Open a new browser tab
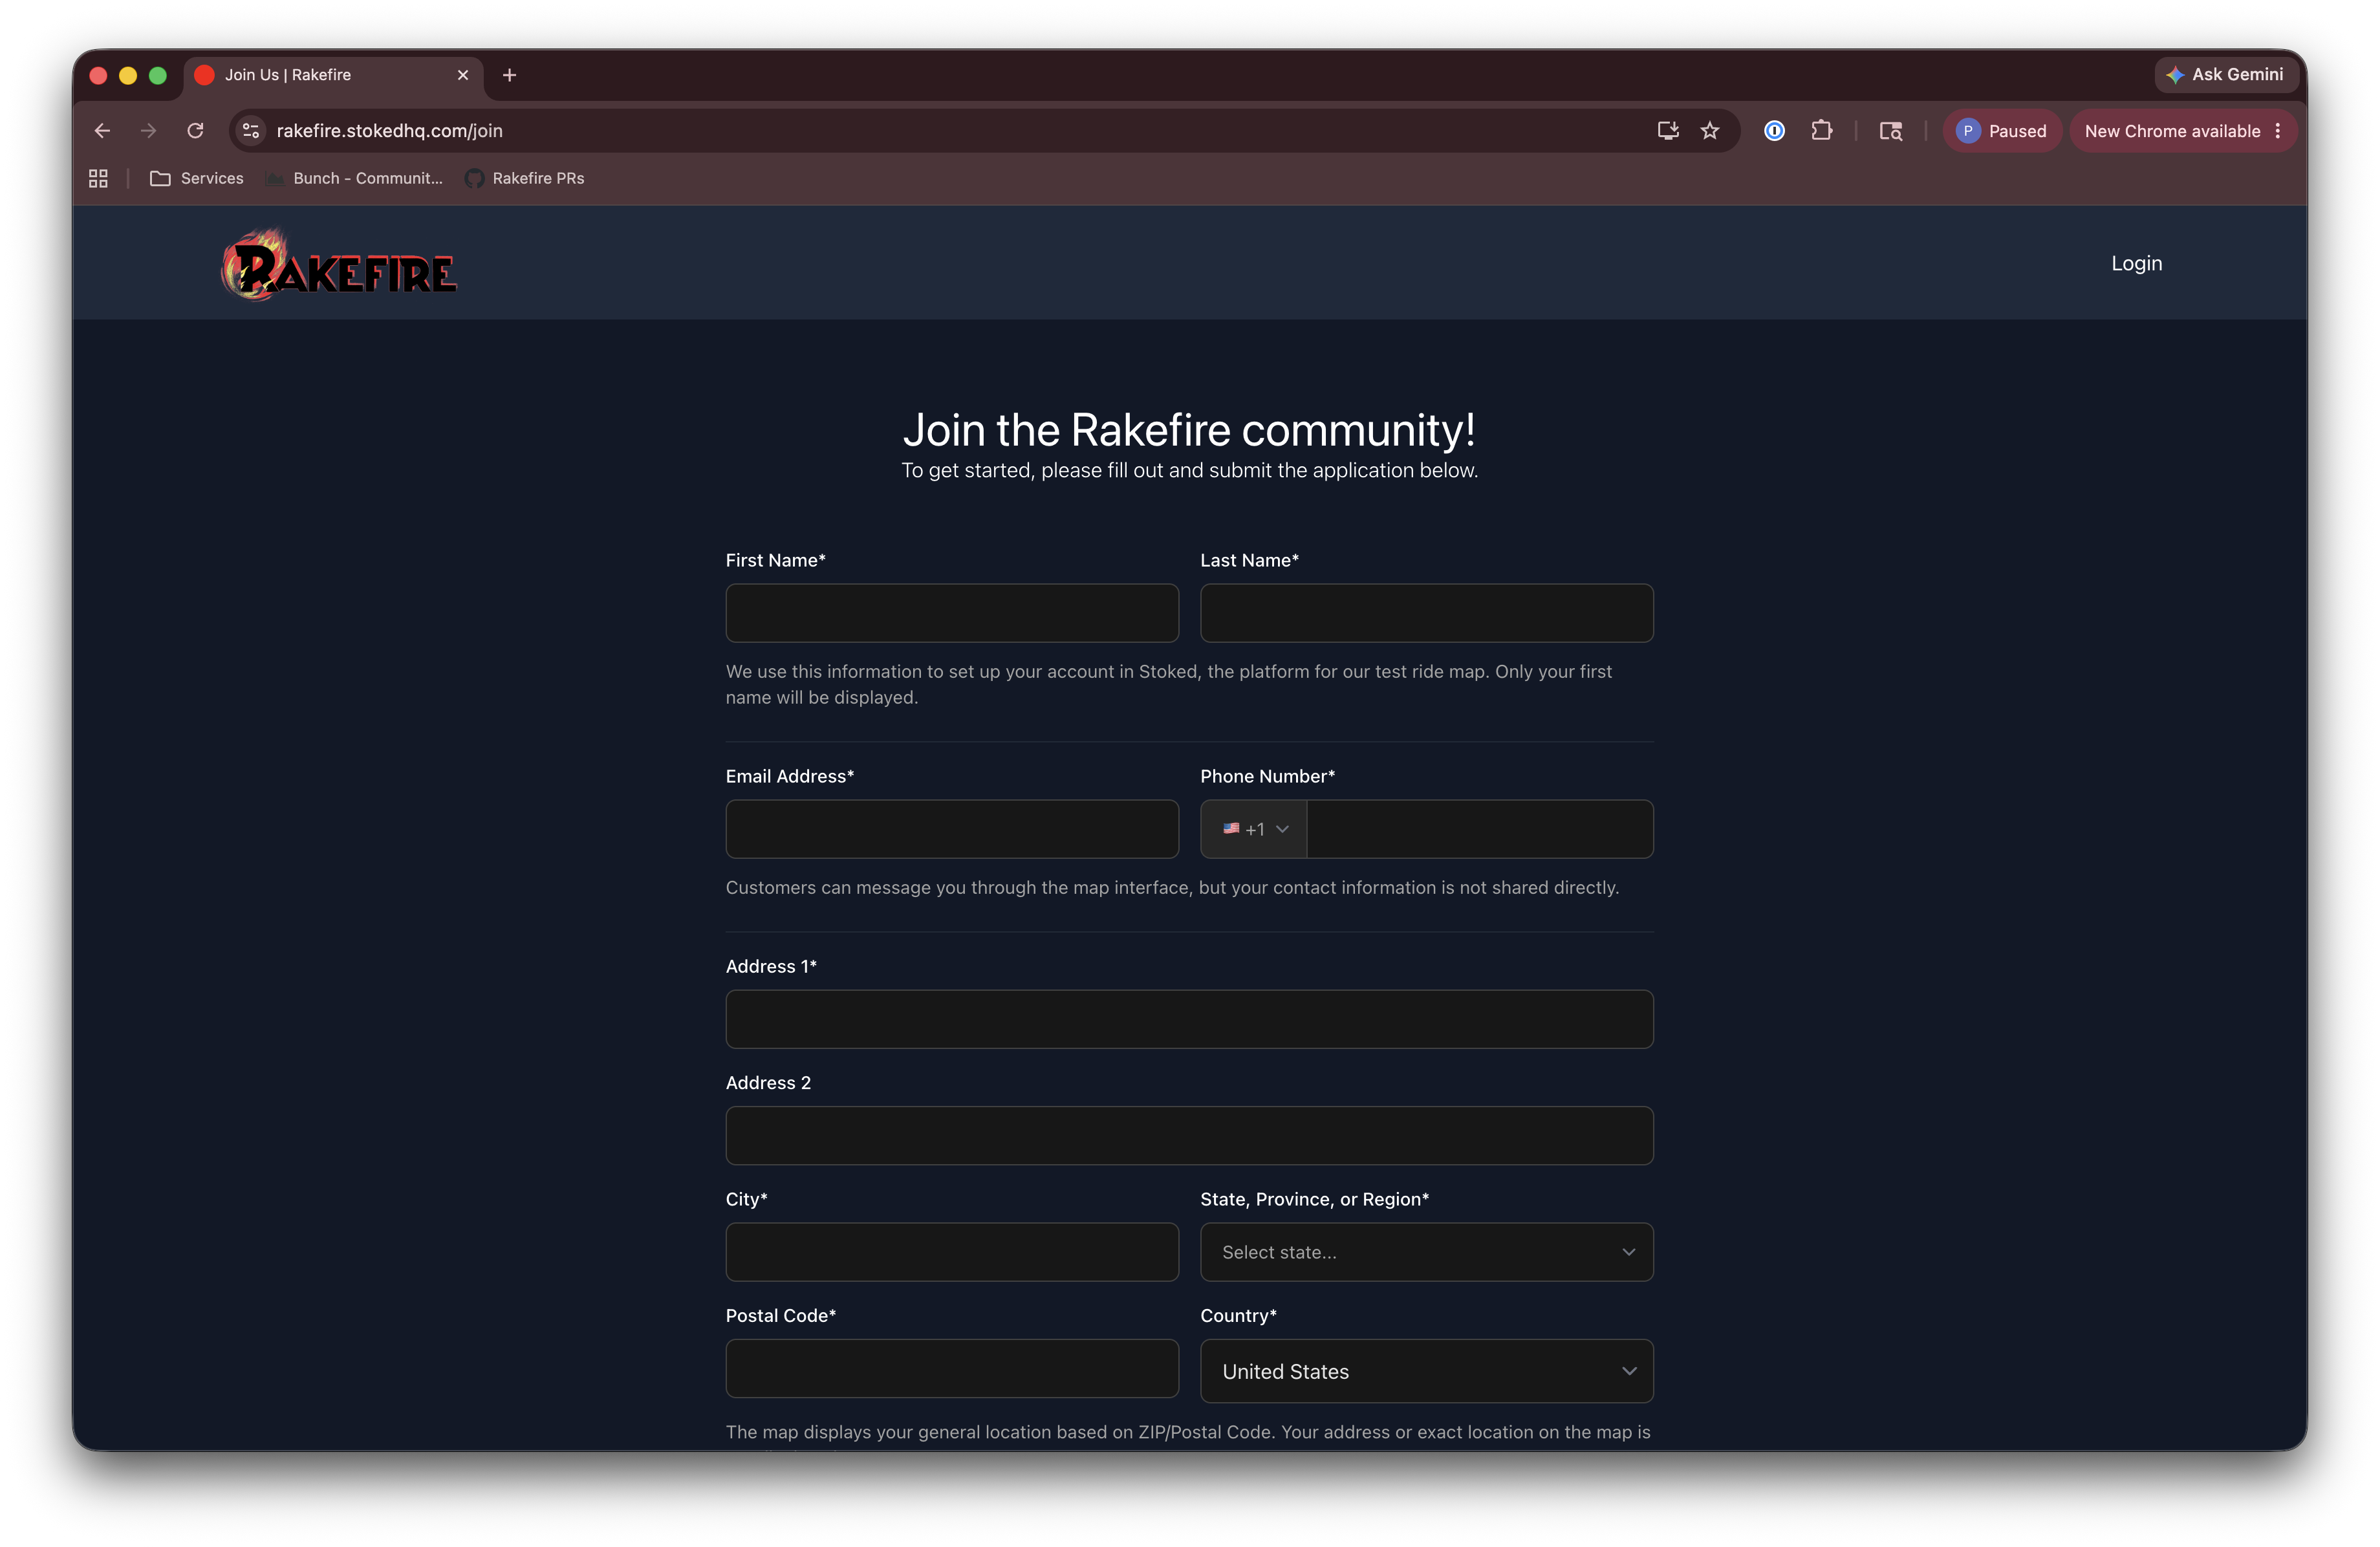Screen dimensions: 2380x1547 pyautogui.click(x=509, y=75)
